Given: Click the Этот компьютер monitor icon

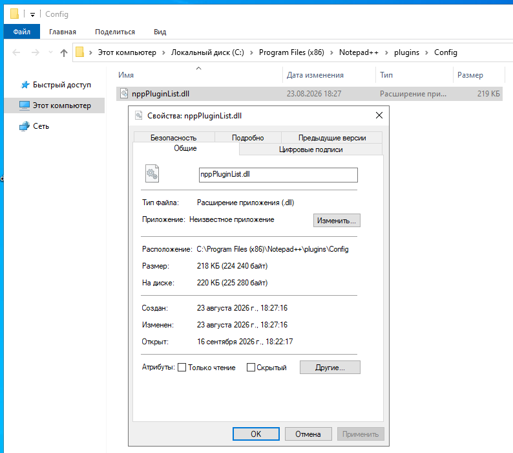Looking at the screenshot, I should [x=25, y=105].
